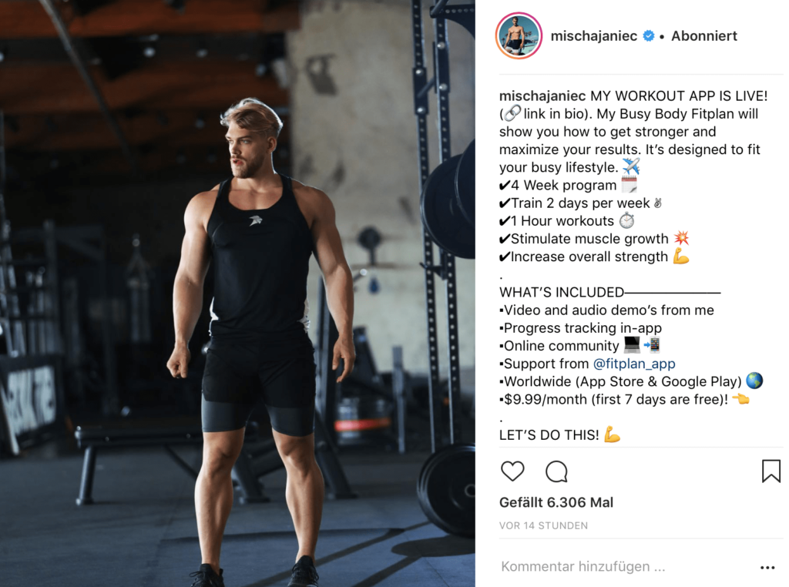The width and height of the screenshot is (789, 587).
Task: Open post timestamp Vor 14 Stunden
Action: pyautogui.click(x=543, y=525)
